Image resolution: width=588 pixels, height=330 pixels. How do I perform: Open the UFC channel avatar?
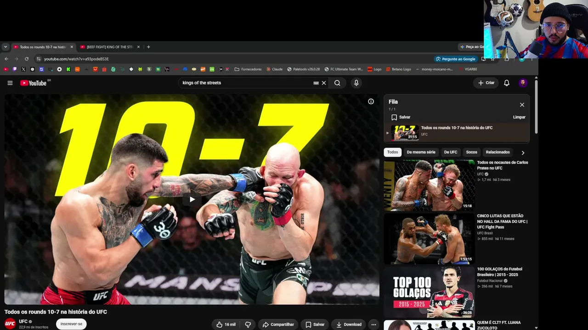[10, 324]
